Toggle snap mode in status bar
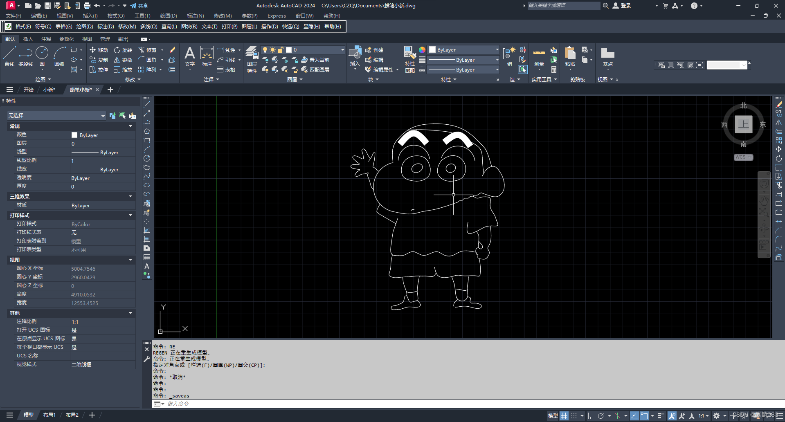Viewport: 785px width, 422px height. coord(574,415)
